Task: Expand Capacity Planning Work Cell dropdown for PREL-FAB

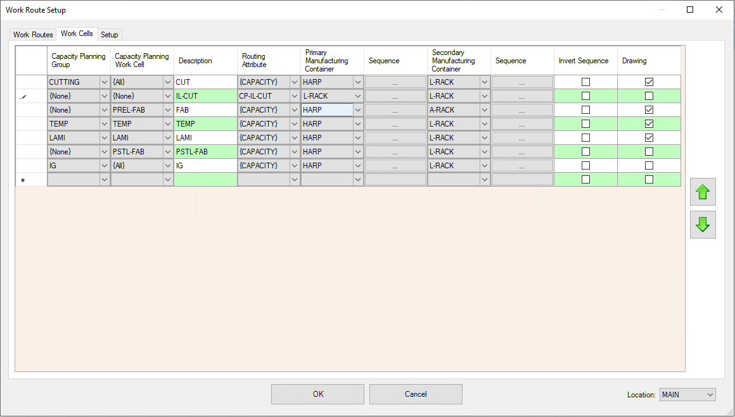Action: tap(166, 109)
